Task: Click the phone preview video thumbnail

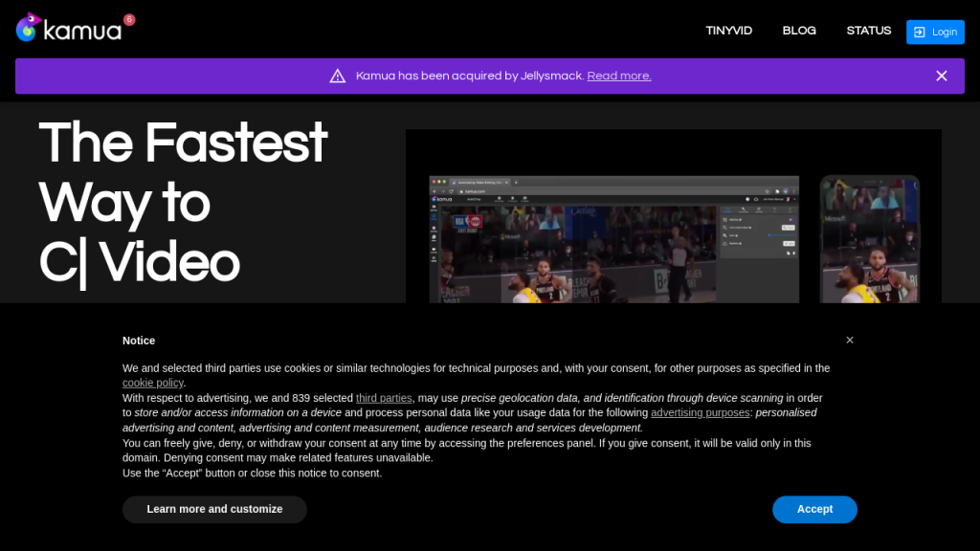Action: (x=869, y=239)
